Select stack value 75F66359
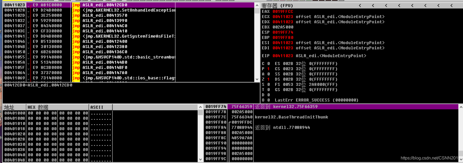This screenshot has width=463, height=163. pos(242,107)
